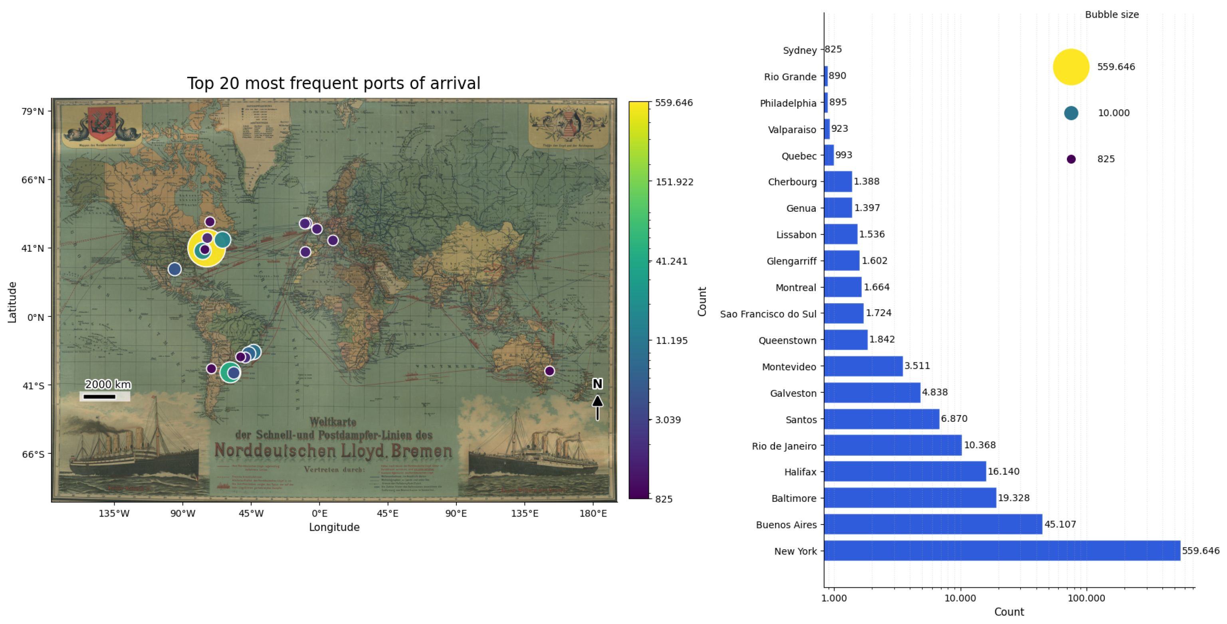
Task: Click the 'Bubble size' legend title
Action: pyautogui.click(x=1112, y=14)
